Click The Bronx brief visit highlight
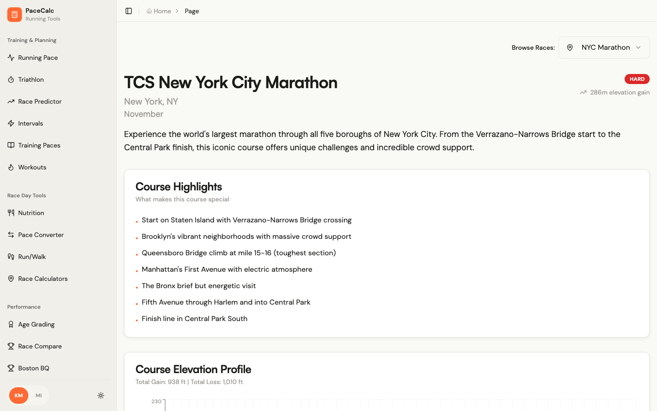 [x=198, y=286]
